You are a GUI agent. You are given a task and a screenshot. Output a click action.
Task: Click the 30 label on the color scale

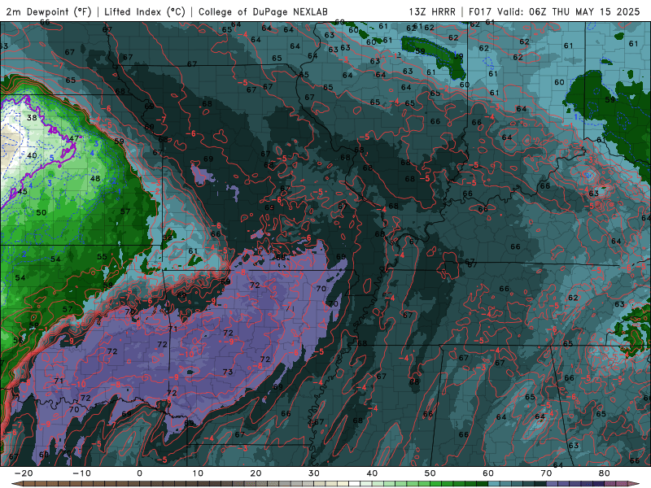314,473
